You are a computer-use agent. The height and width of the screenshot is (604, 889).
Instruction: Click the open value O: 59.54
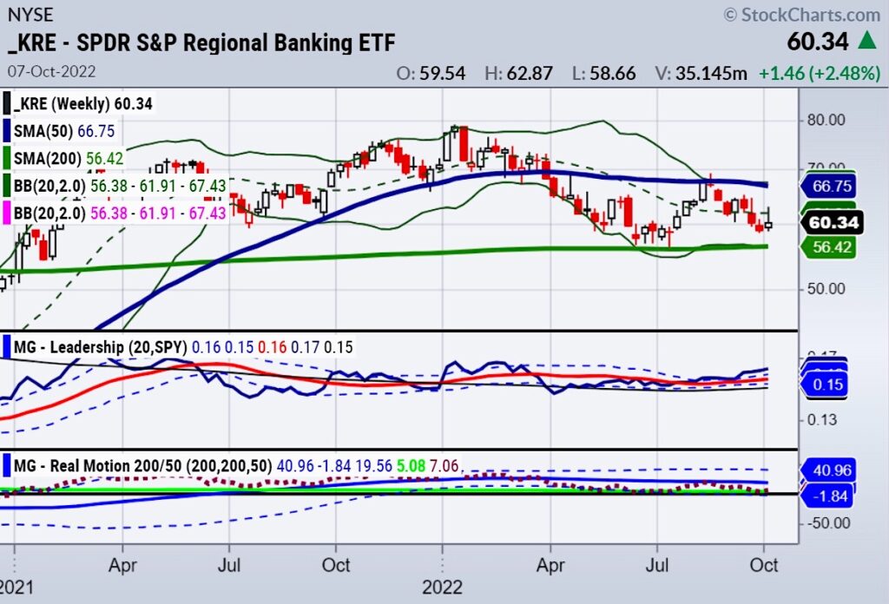(431, 73)
